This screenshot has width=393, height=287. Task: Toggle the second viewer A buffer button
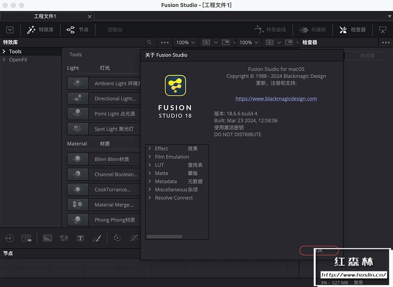click(x=269, y=43)
